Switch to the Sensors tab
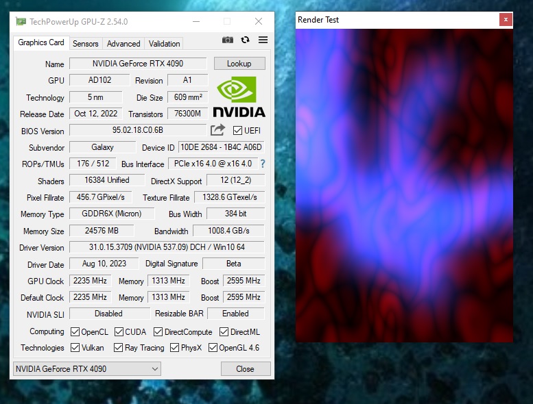 [85, 44]
